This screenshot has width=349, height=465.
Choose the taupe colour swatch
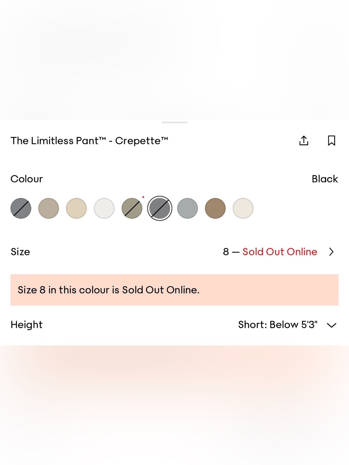pos(49,208)
